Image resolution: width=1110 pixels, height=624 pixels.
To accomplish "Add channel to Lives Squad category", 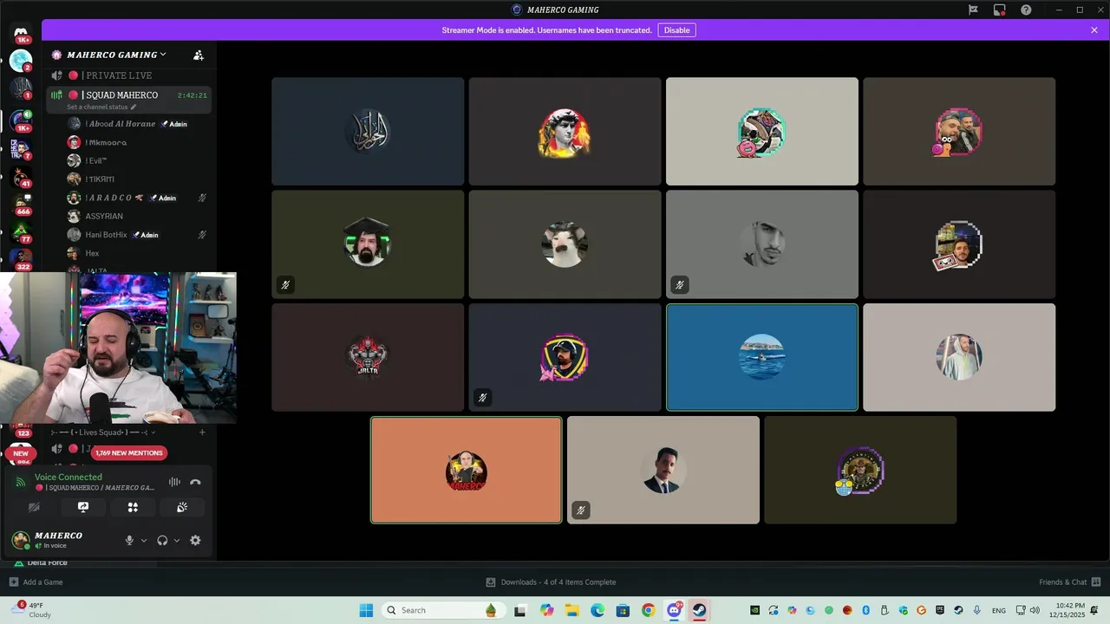I will click(202, 432).
